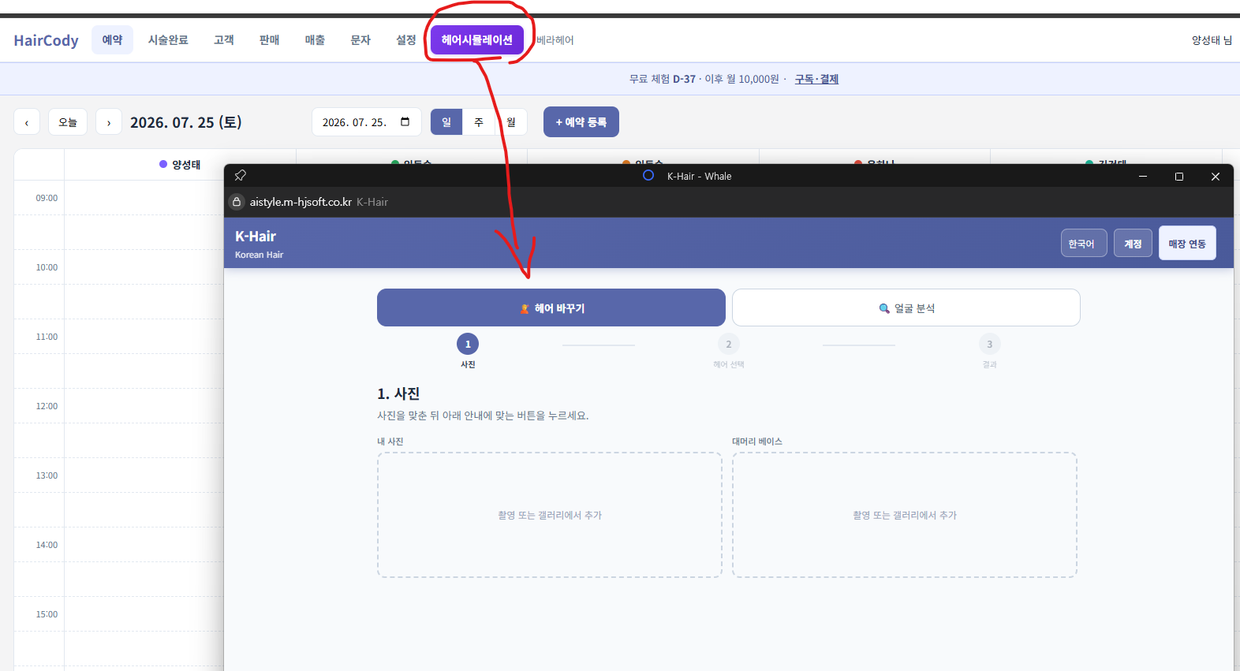Image resolution: width=1240 pixels, height=671 pixels.
Task: Click the 헤어시뮬레이션 button
Action: [477, 39]
